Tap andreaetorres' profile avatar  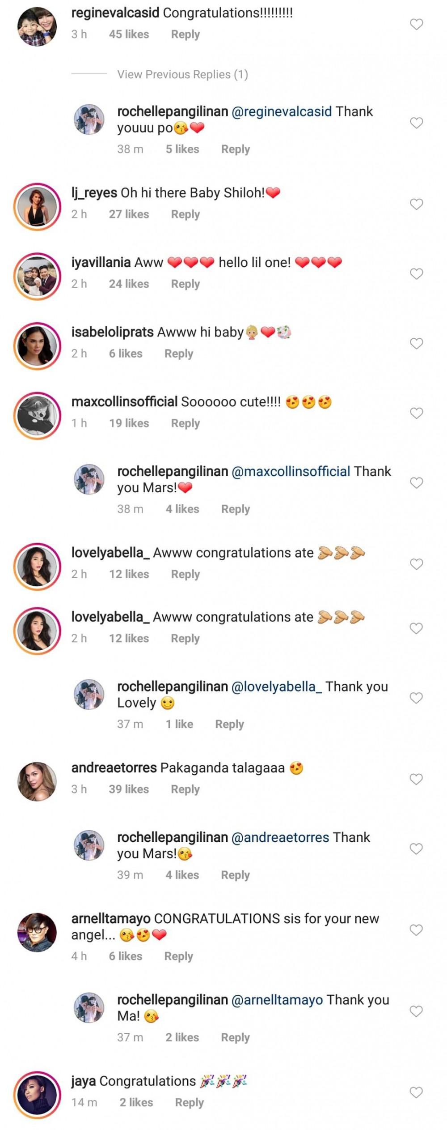click(x=37, y=781)
